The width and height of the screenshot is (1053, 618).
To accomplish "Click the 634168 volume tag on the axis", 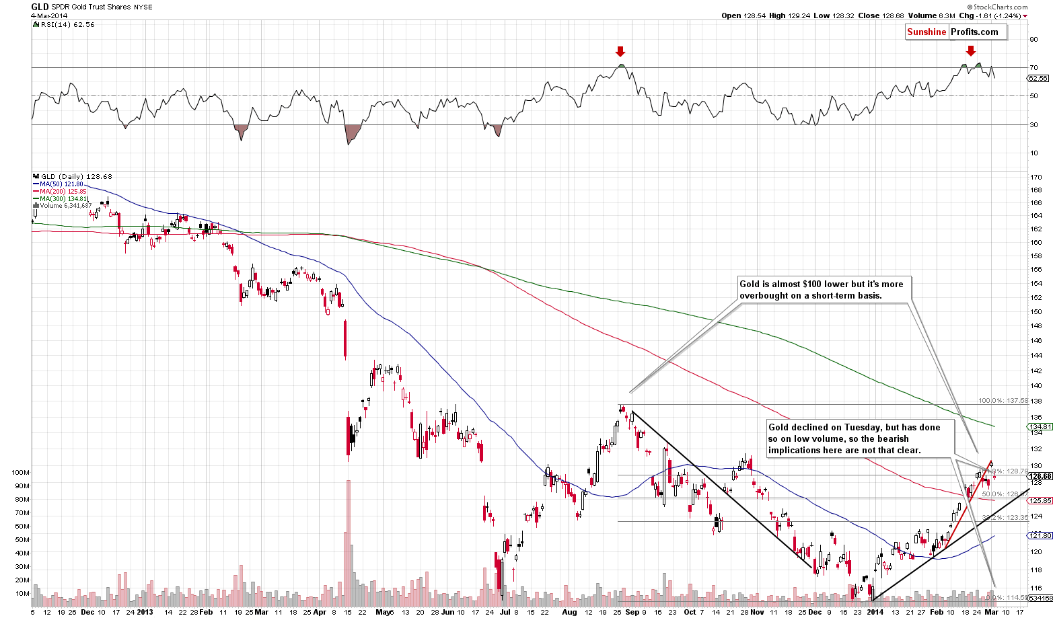I will coord(1040,598).
